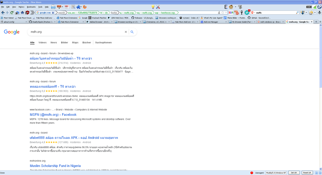Image resolution: width=322 pixels, height=175 pixels.
Task: Open the dropdown beside the save floppy icon
Action: 315,13
